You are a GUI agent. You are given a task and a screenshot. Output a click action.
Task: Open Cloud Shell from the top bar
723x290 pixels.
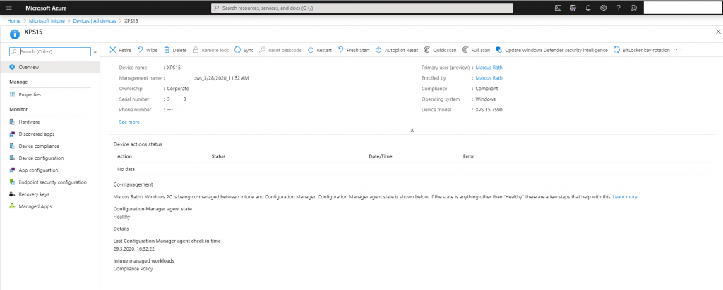pos(558,8)
